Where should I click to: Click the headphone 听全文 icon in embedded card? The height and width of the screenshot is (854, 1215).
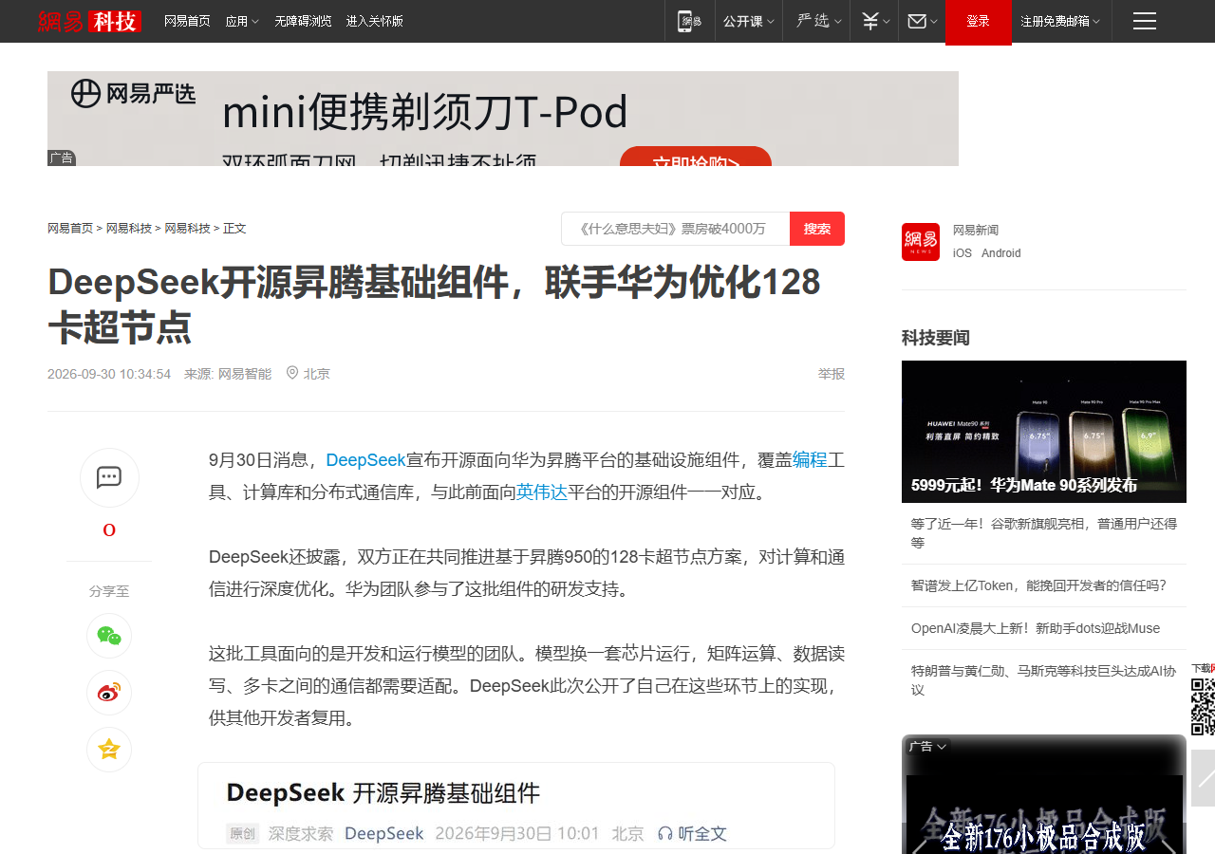pos(664,833)
